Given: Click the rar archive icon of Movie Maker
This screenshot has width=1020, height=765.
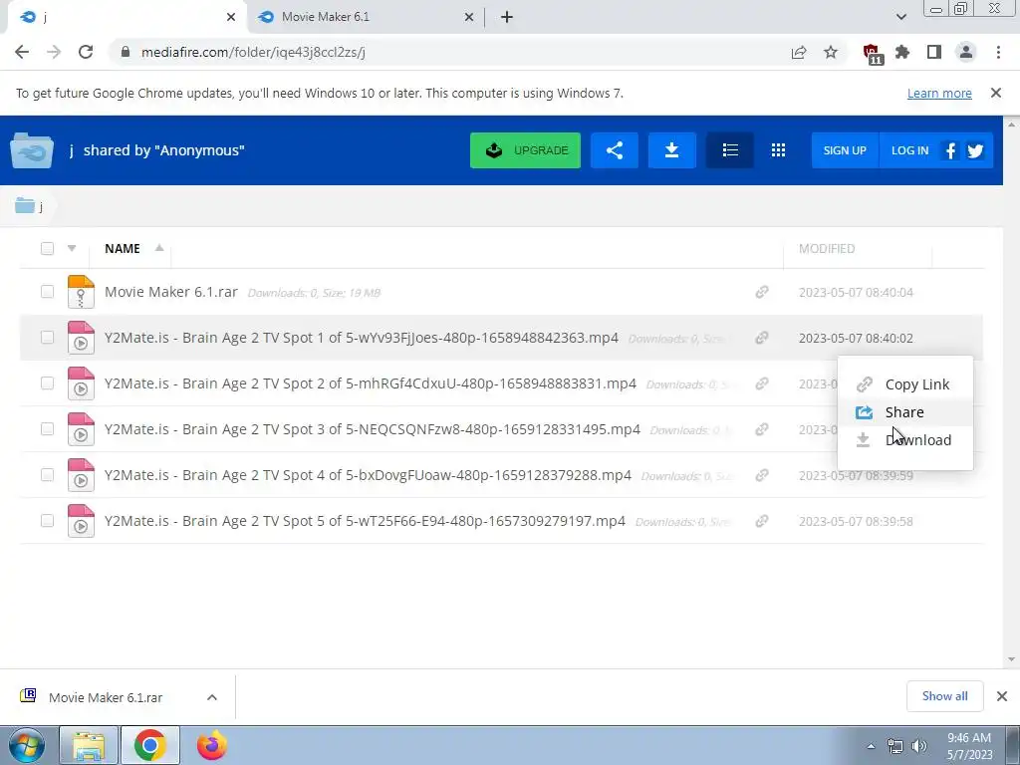Looking at the screenshot, I should click(x=81, y=292).
